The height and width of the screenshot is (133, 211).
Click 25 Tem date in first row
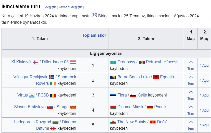(191, 65)
